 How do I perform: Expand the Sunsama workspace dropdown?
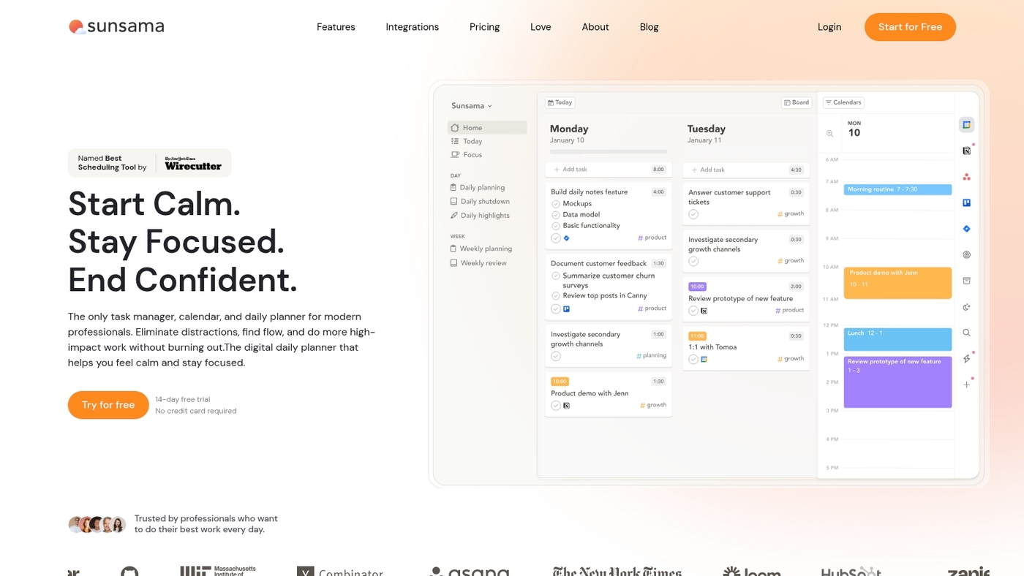pyautogui.click(x=471, y=105)
